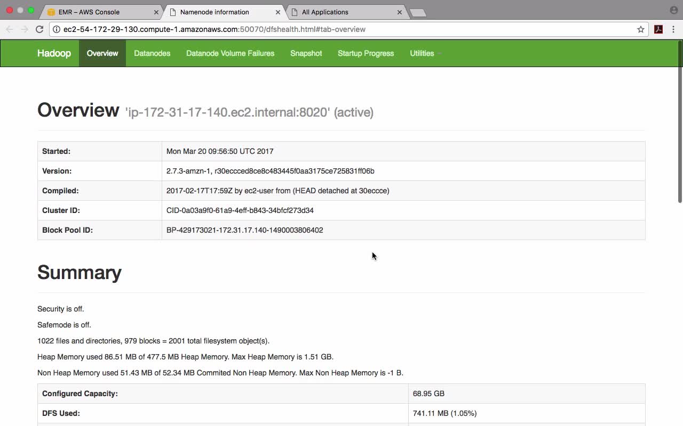Viewport: 683px width, 426px height.
Task: Click the 'Safemode is off.' line
Action: pyautogui.click(x=64, y=325)
